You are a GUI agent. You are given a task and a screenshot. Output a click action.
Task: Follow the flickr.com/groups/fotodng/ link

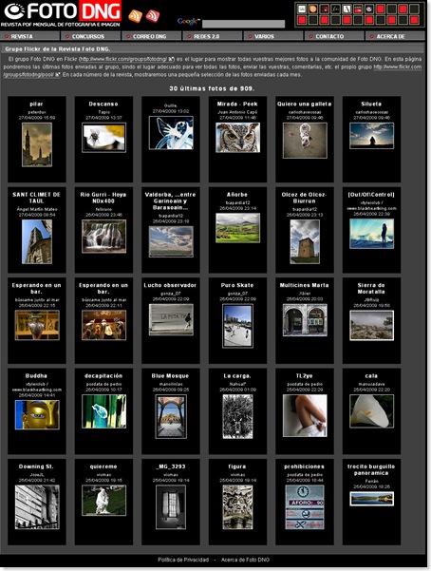126,59
